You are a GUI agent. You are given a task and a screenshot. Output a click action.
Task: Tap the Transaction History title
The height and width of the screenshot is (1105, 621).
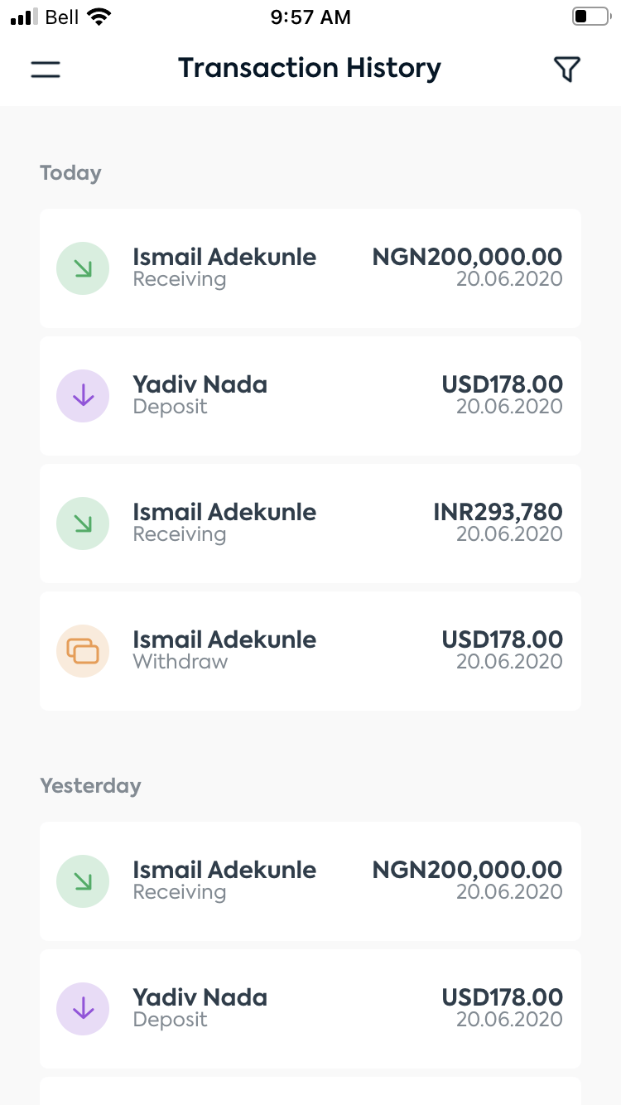point(310,68)
